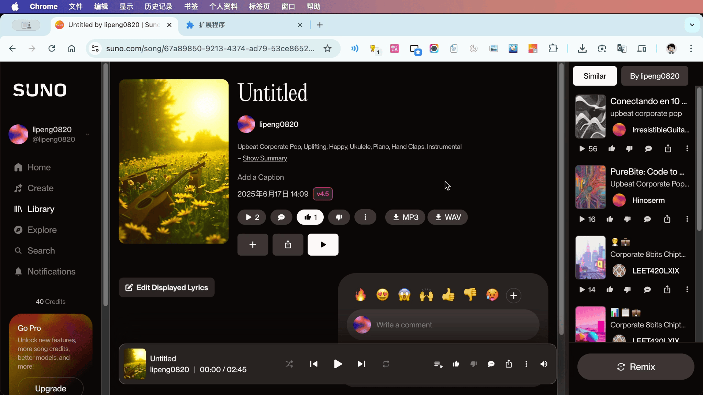Share the track from the player bar
This screenshot has width=703, height=395.
(509, 364)
